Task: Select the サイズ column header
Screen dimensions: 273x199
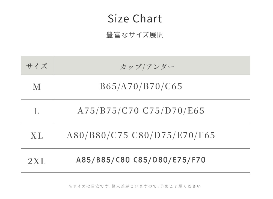Action: [37, 66]
